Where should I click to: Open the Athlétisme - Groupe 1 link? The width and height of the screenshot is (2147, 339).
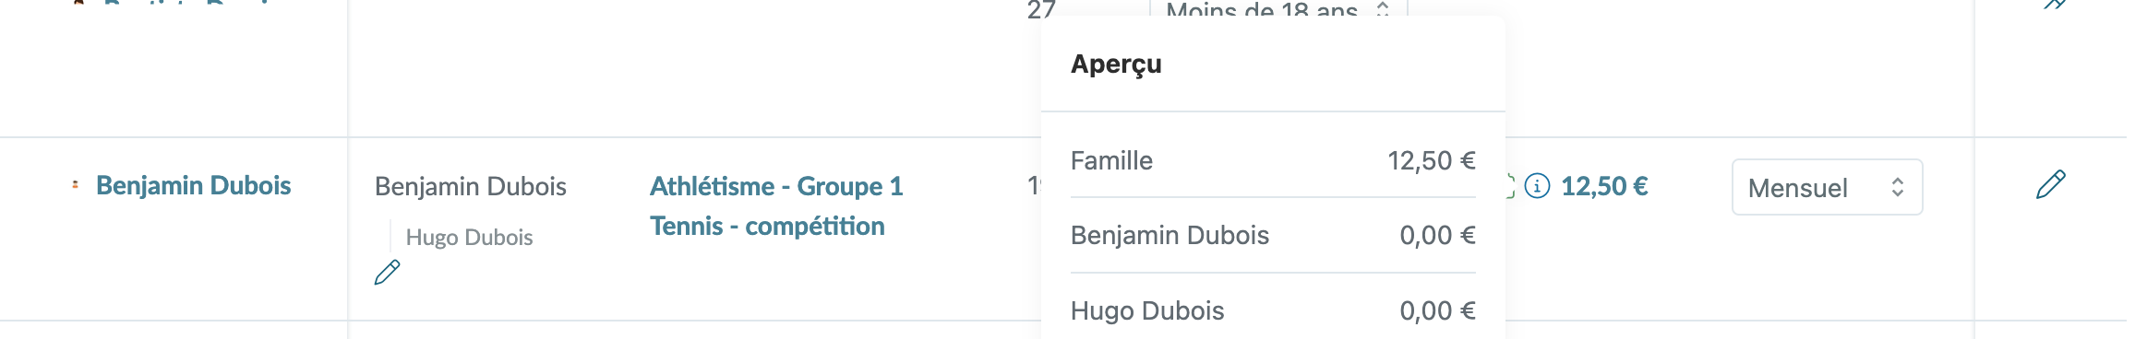(776, 186)
